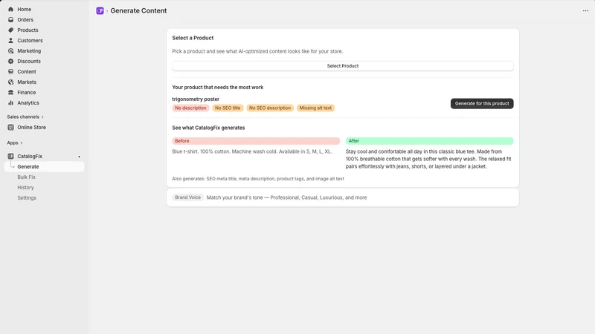Click the Online Store icon
The image size is (595, 334).
coord(10,127)
